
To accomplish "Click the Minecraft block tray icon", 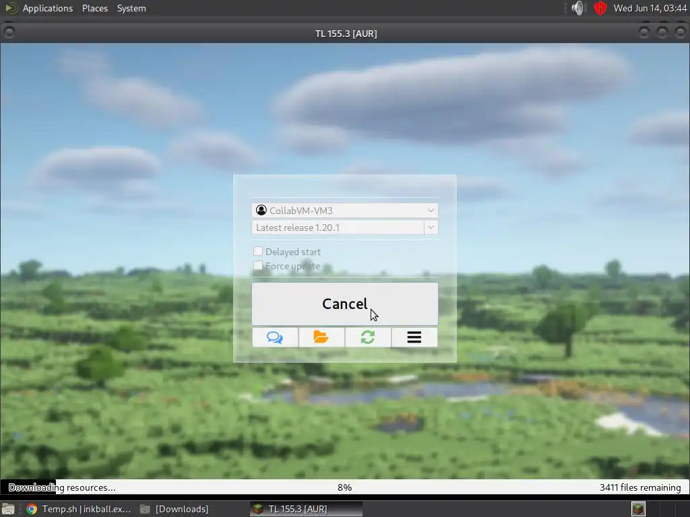I will [639, 509].
